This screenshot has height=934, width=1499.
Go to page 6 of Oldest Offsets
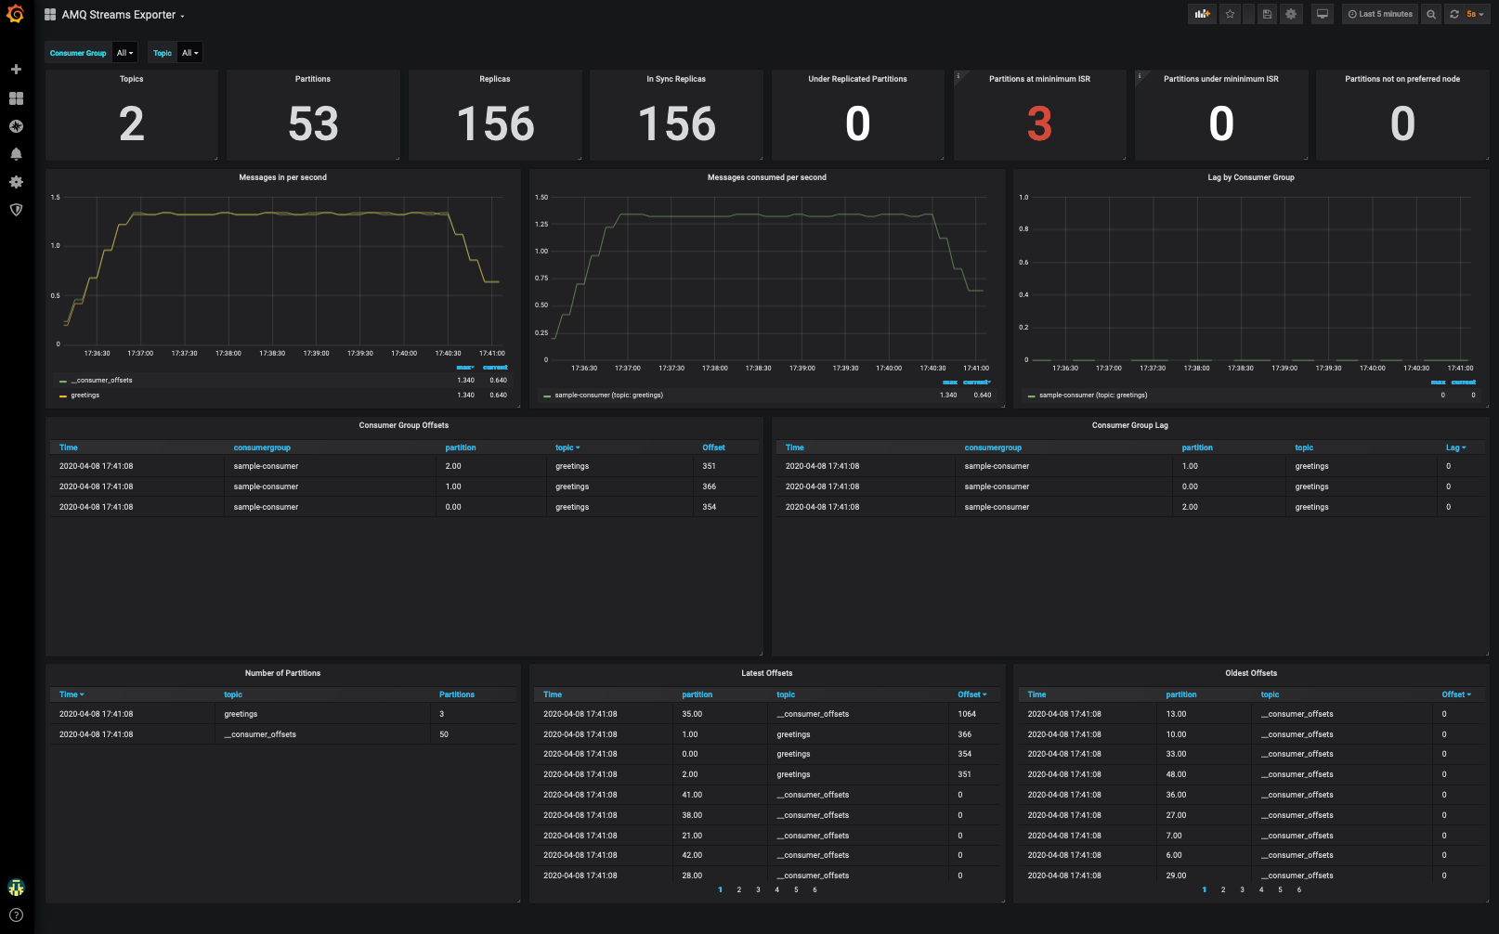(1298, 889)
